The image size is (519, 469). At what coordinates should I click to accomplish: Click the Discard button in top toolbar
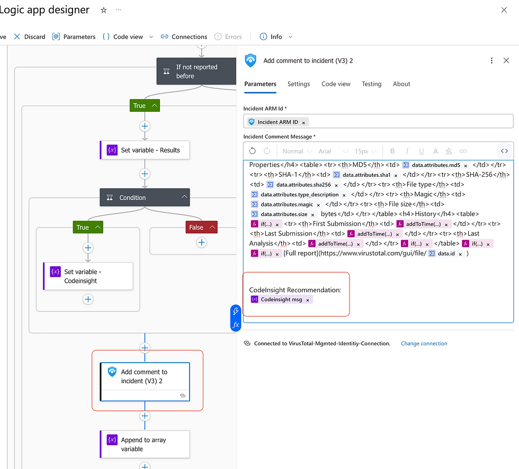[30, 37]
